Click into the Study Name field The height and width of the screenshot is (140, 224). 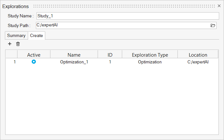[127, 16]
